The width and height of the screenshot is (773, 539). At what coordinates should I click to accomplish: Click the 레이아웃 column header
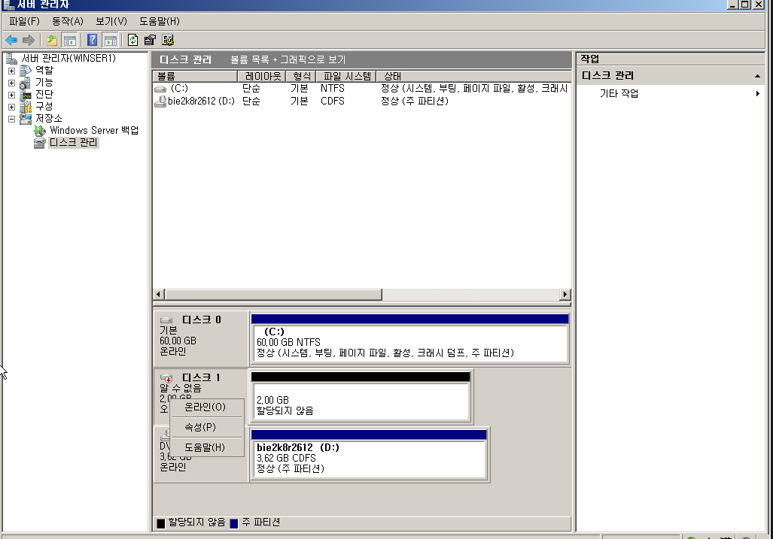262,76
